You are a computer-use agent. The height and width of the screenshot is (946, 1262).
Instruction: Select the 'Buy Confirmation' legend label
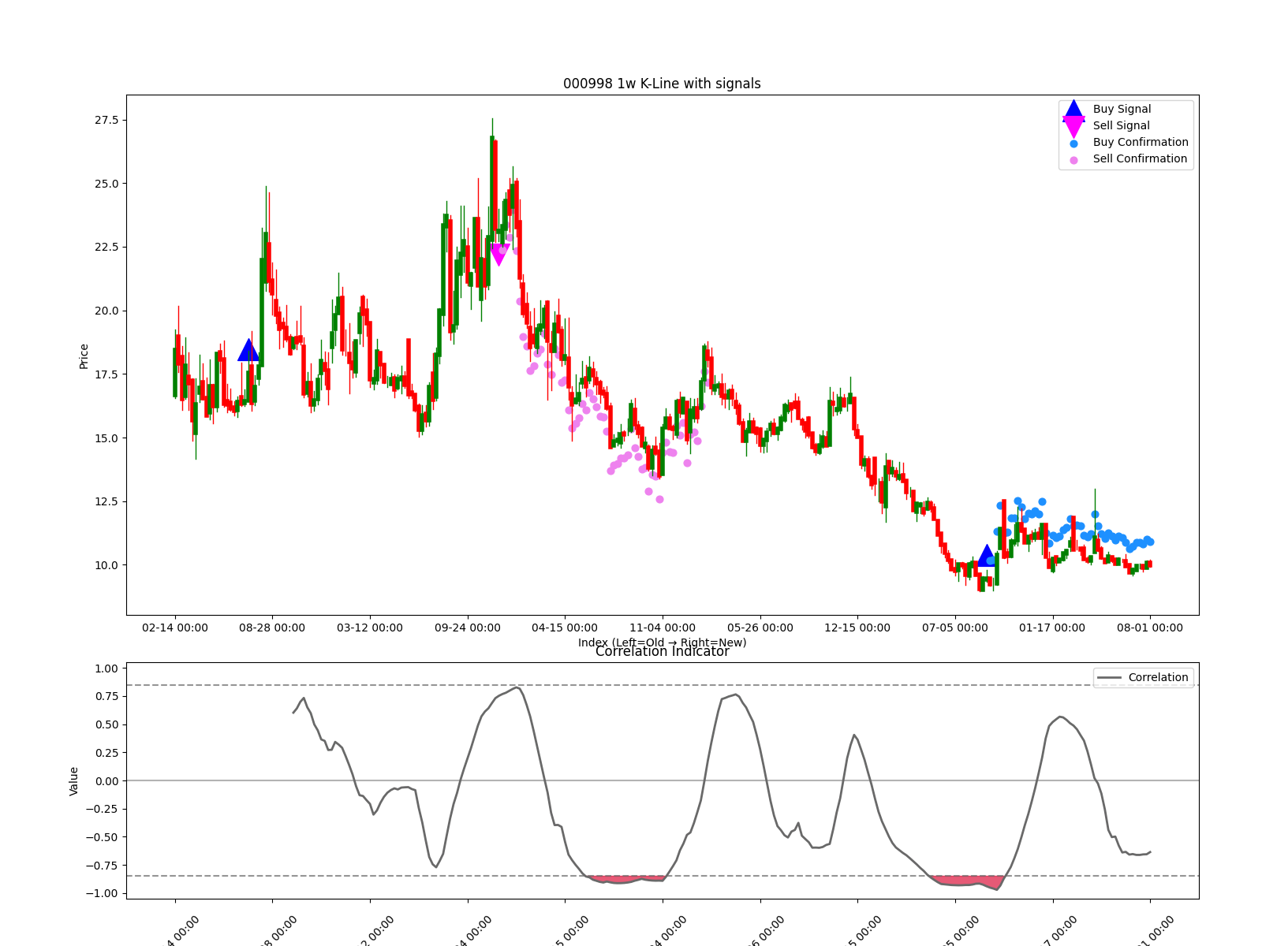(x=1141, y=142)
